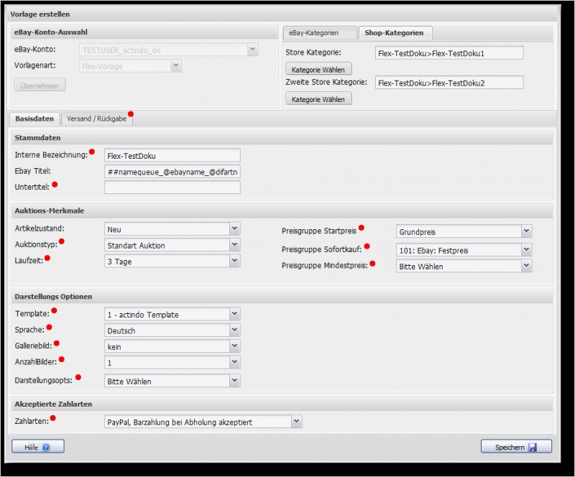Viewport: 575px width, 477px height.
Task: Click Kategorie Wählen below Store Kategorie
Action: (x=318, y=69)
